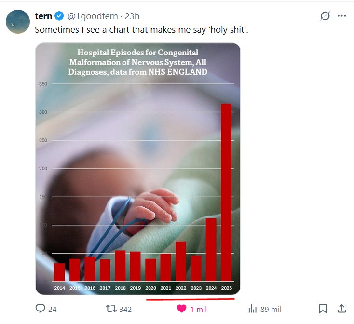Screen dimensions: 354x324
Task: Toggle bookmark for this post
Action: (323, 309)
